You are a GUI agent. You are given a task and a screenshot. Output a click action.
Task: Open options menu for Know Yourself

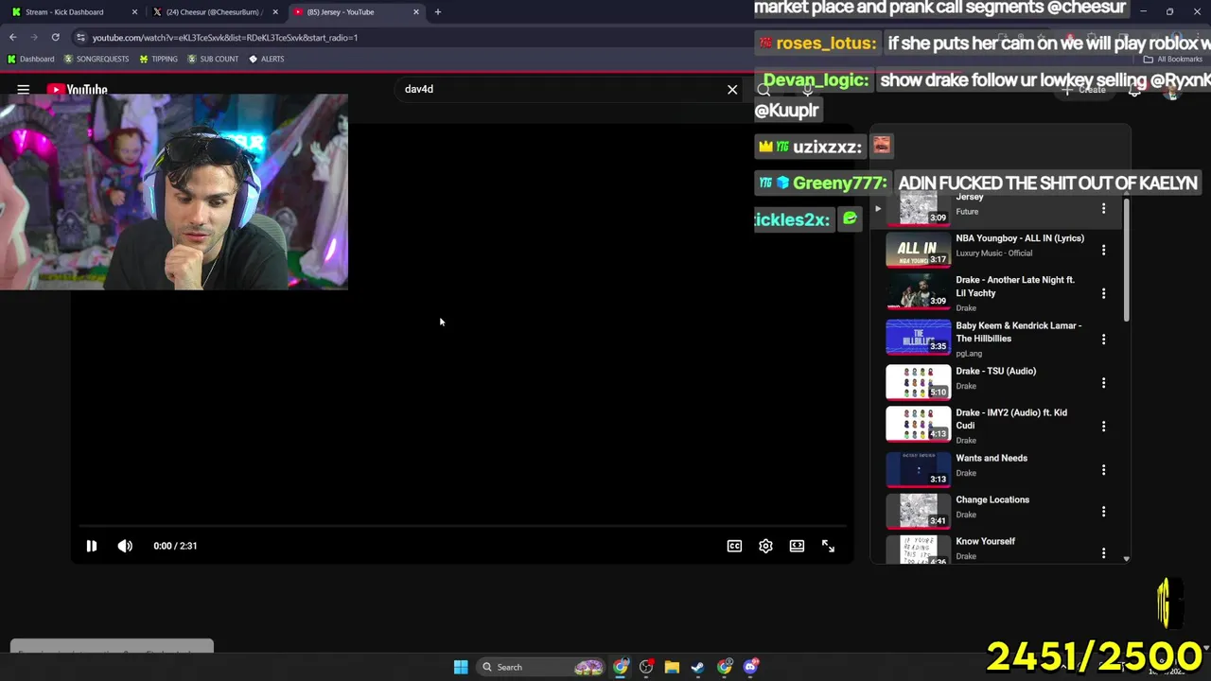1103,553
